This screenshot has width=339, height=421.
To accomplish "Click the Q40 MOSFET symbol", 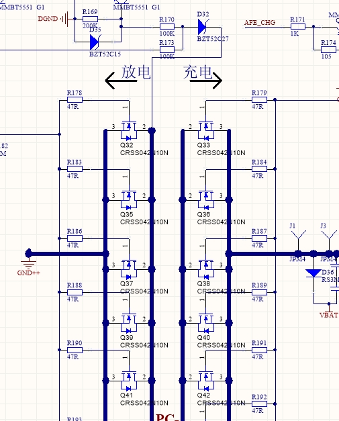I will (206, 323).
